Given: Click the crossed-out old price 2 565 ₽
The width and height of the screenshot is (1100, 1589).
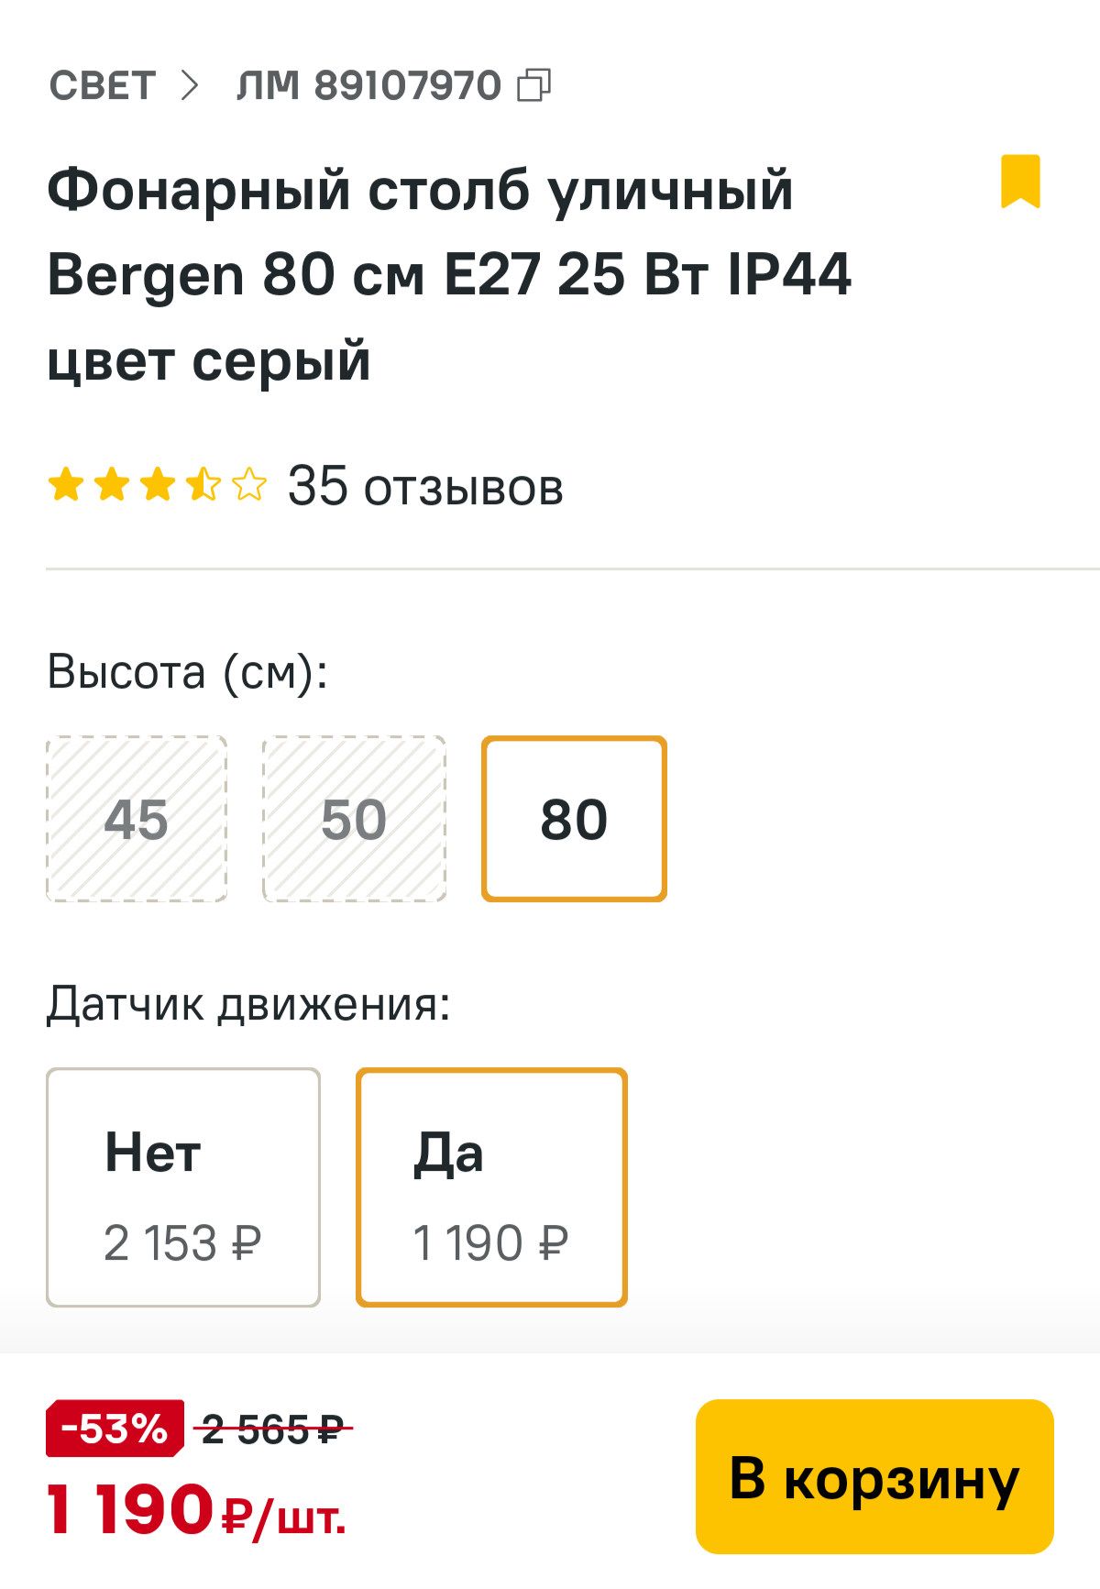Looking at the screenshot, I should (x=272, y=1429).
